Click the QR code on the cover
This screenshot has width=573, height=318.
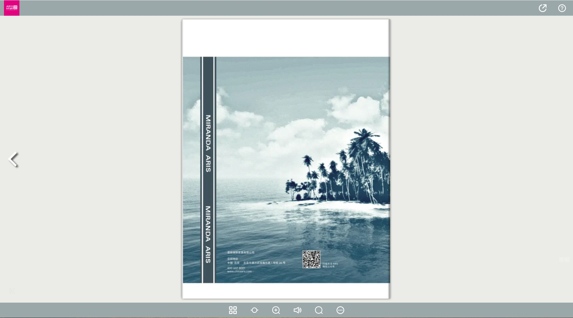coord(311,259)
